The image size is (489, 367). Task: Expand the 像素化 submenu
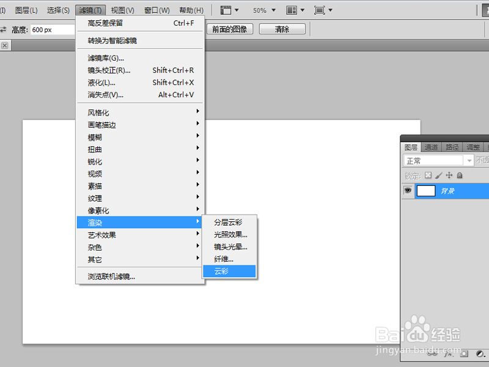pos(141,210)
